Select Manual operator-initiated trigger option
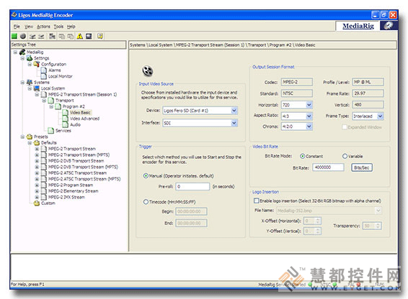Screen dimensions: 408x299 coord(146,176)
